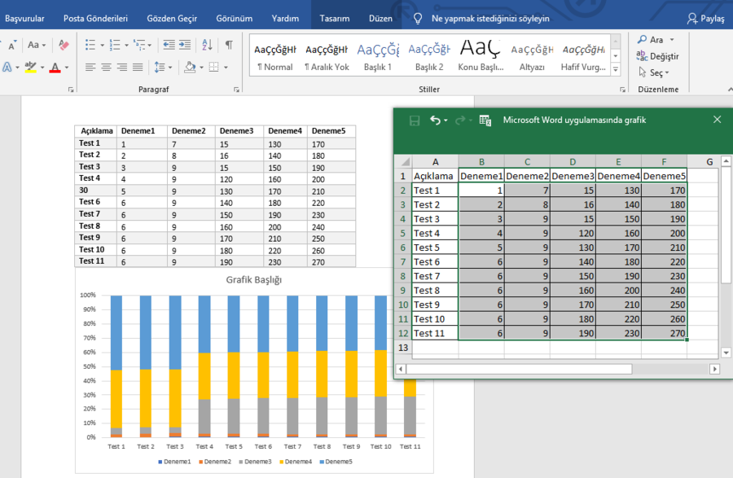
Task: Click the increase indent icon
Action: click(185, 45)
